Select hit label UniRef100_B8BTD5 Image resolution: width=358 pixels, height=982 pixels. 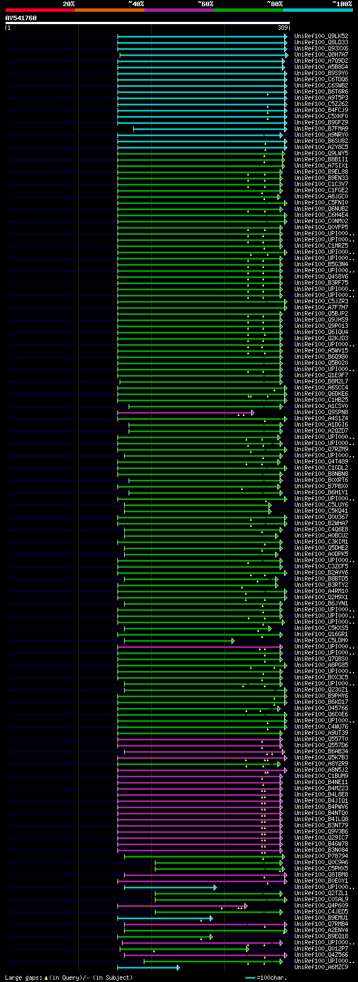[321, 578]
